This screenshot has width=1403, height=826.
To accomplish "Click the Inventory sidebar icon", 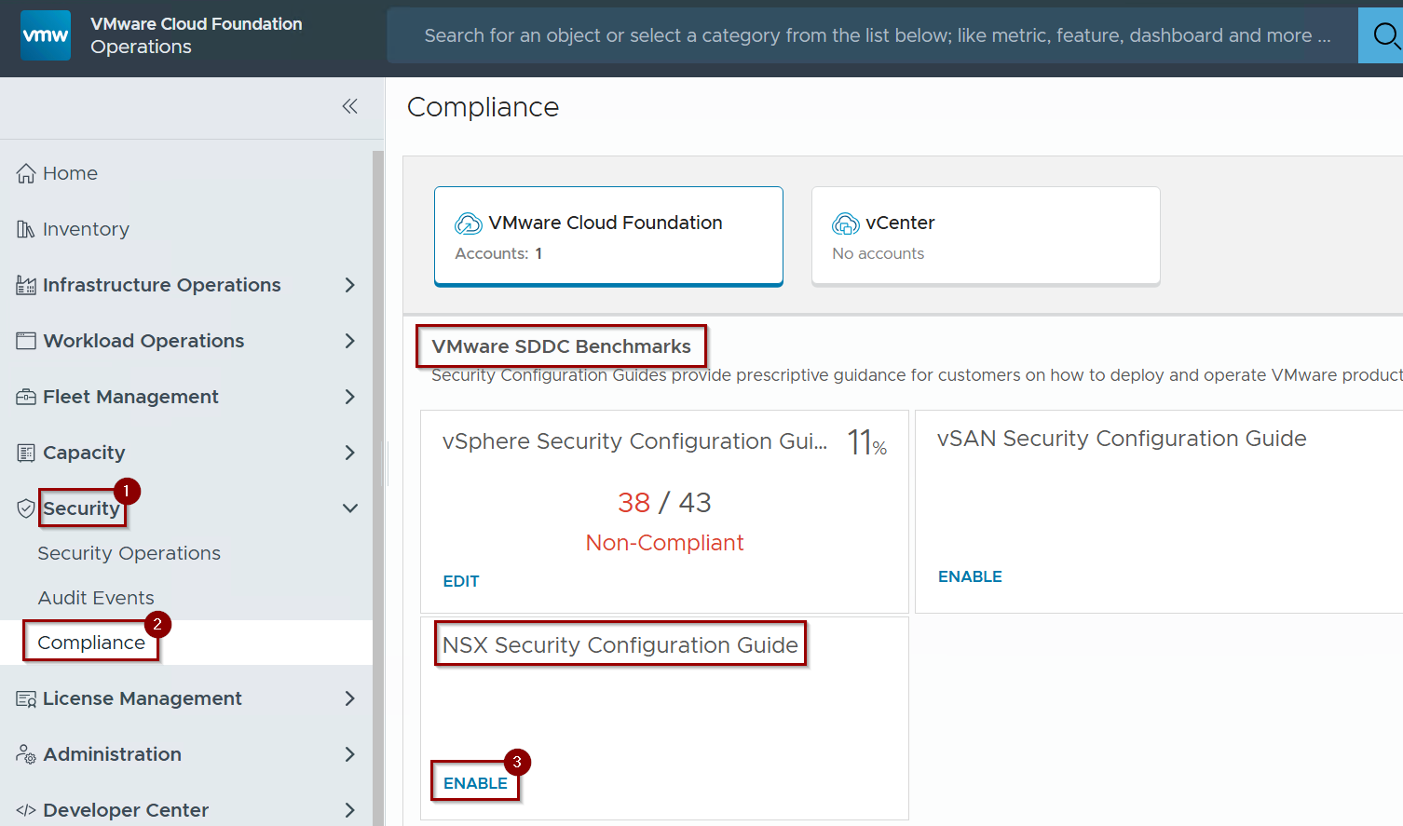I will tap(26, 229).
